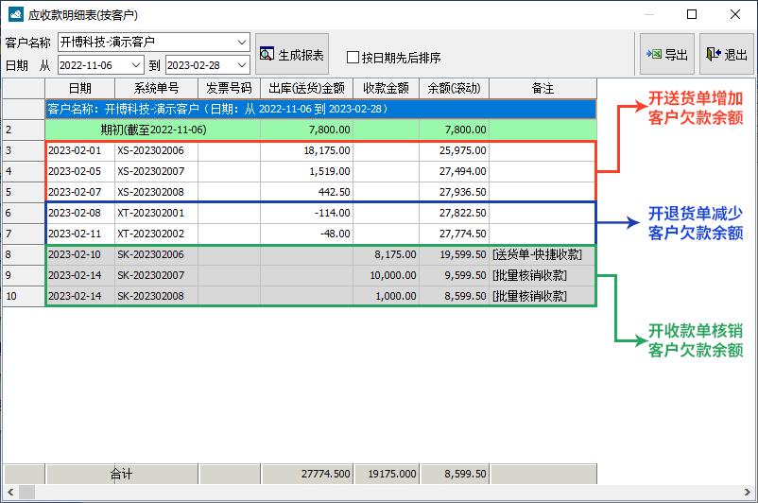Open the end date 2023-02-28 dropdown
The width and height of the screenshot is (758, 503).
pyautogui.click(x=242, y=65)
